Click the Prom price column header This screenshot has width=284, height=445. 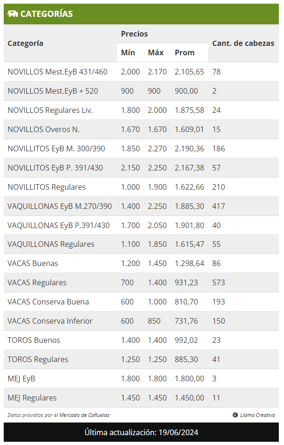pyautogui.click(x=184, y=52)
